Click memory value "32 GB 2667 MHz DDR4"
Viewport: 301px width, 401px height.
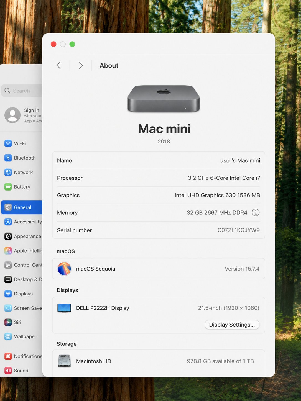coord(217,213)
